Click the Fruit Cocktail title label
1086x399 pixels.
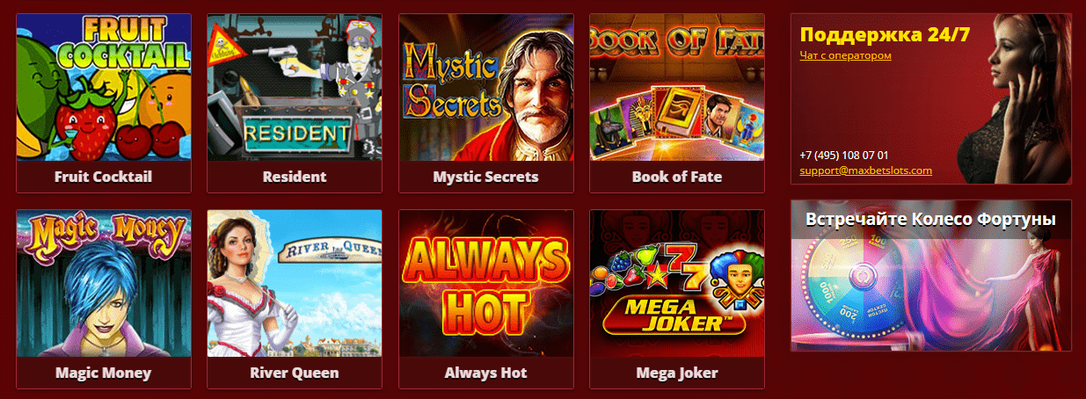point(103,177)
